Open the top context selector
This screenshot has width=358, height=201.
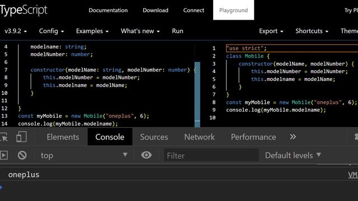(x=84, y=155)
